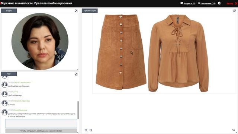The width and height of the screenshot is (238, 134).
Task: Open the settings gear in the top bar
Action: (219, 3)
